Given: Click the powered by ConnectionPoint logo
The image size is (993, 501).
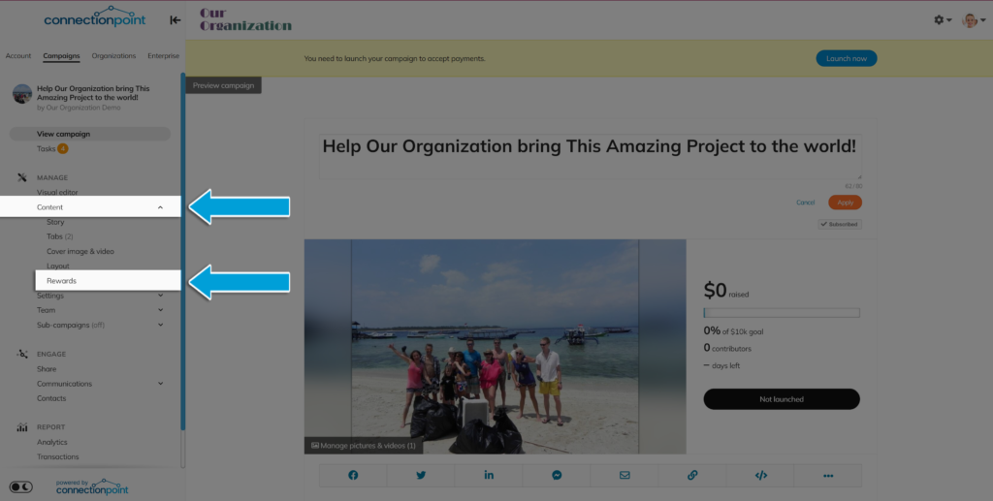Looking at the screenshot, I should pos(92,486).
